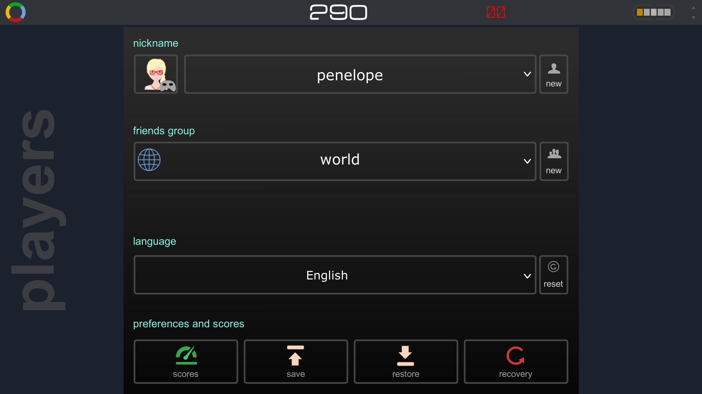Expand the penelope nickname dropdown
702x394 pixels.
pyautogui.click(x=527, y=74)
